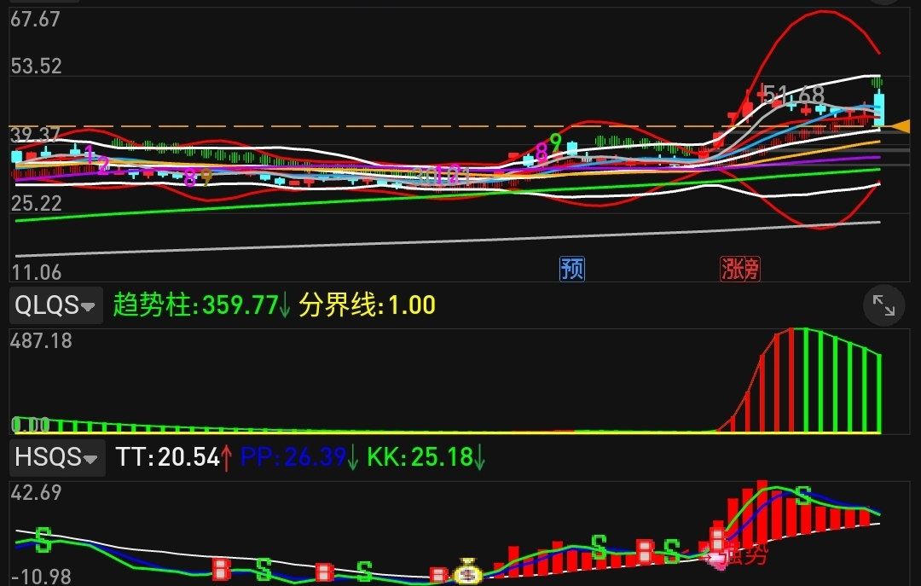Viewport: 921px width, 586px height.
Task: Open the HSQS indicator dropdown
Action: 57,457
